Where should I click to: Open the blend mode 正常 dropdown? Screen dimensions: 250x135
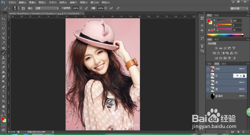[x=47, y=8]
